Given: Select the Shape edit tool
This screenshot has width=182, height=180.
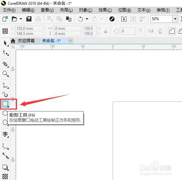Looking at the screenshot, I should pos(5,53).
